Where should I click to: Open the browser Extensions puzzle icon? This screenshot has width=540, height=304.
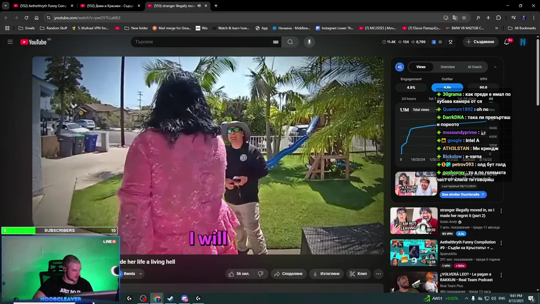(x=498, y=18)
